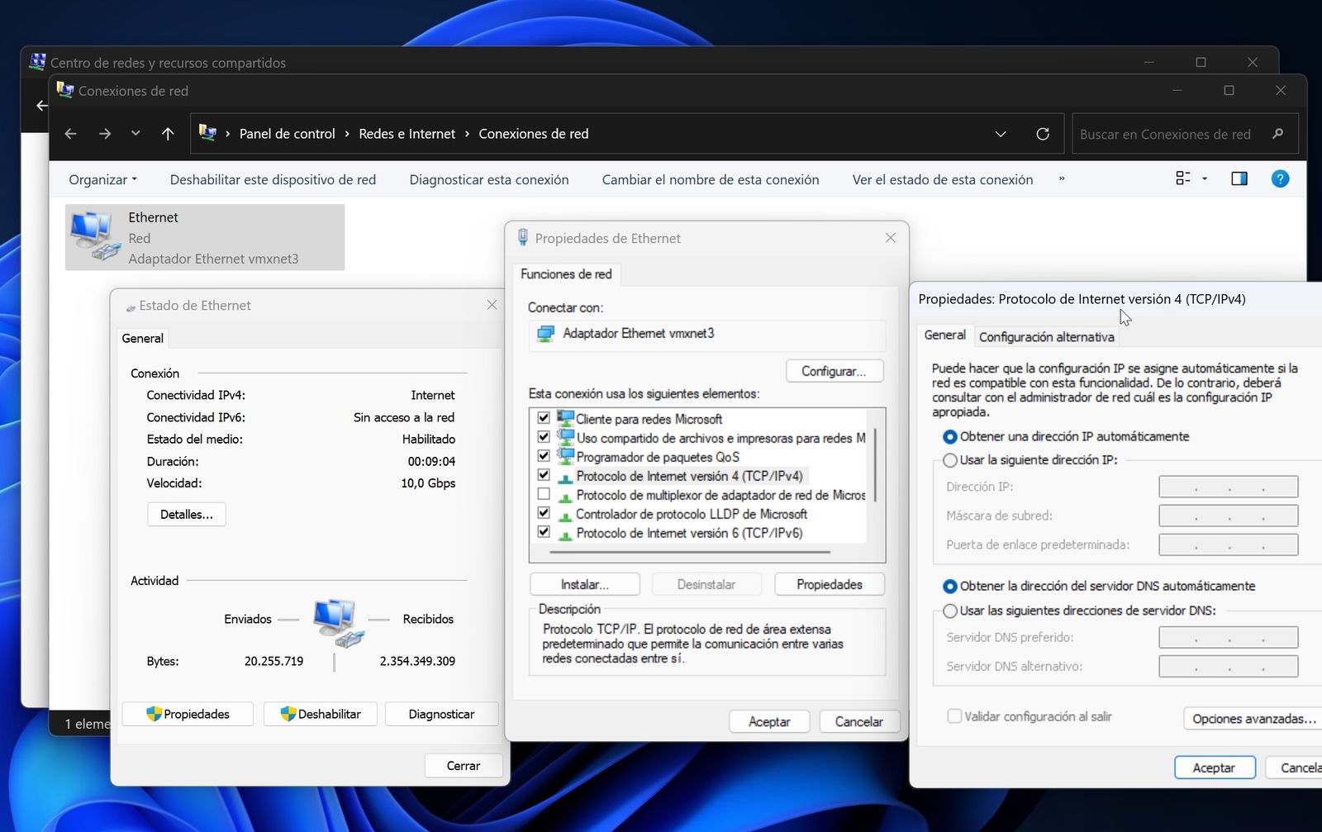The image size is (1322, 832).
Task: Click the Servidor DNS preferido field
Action: click(x=1229, y=637)
